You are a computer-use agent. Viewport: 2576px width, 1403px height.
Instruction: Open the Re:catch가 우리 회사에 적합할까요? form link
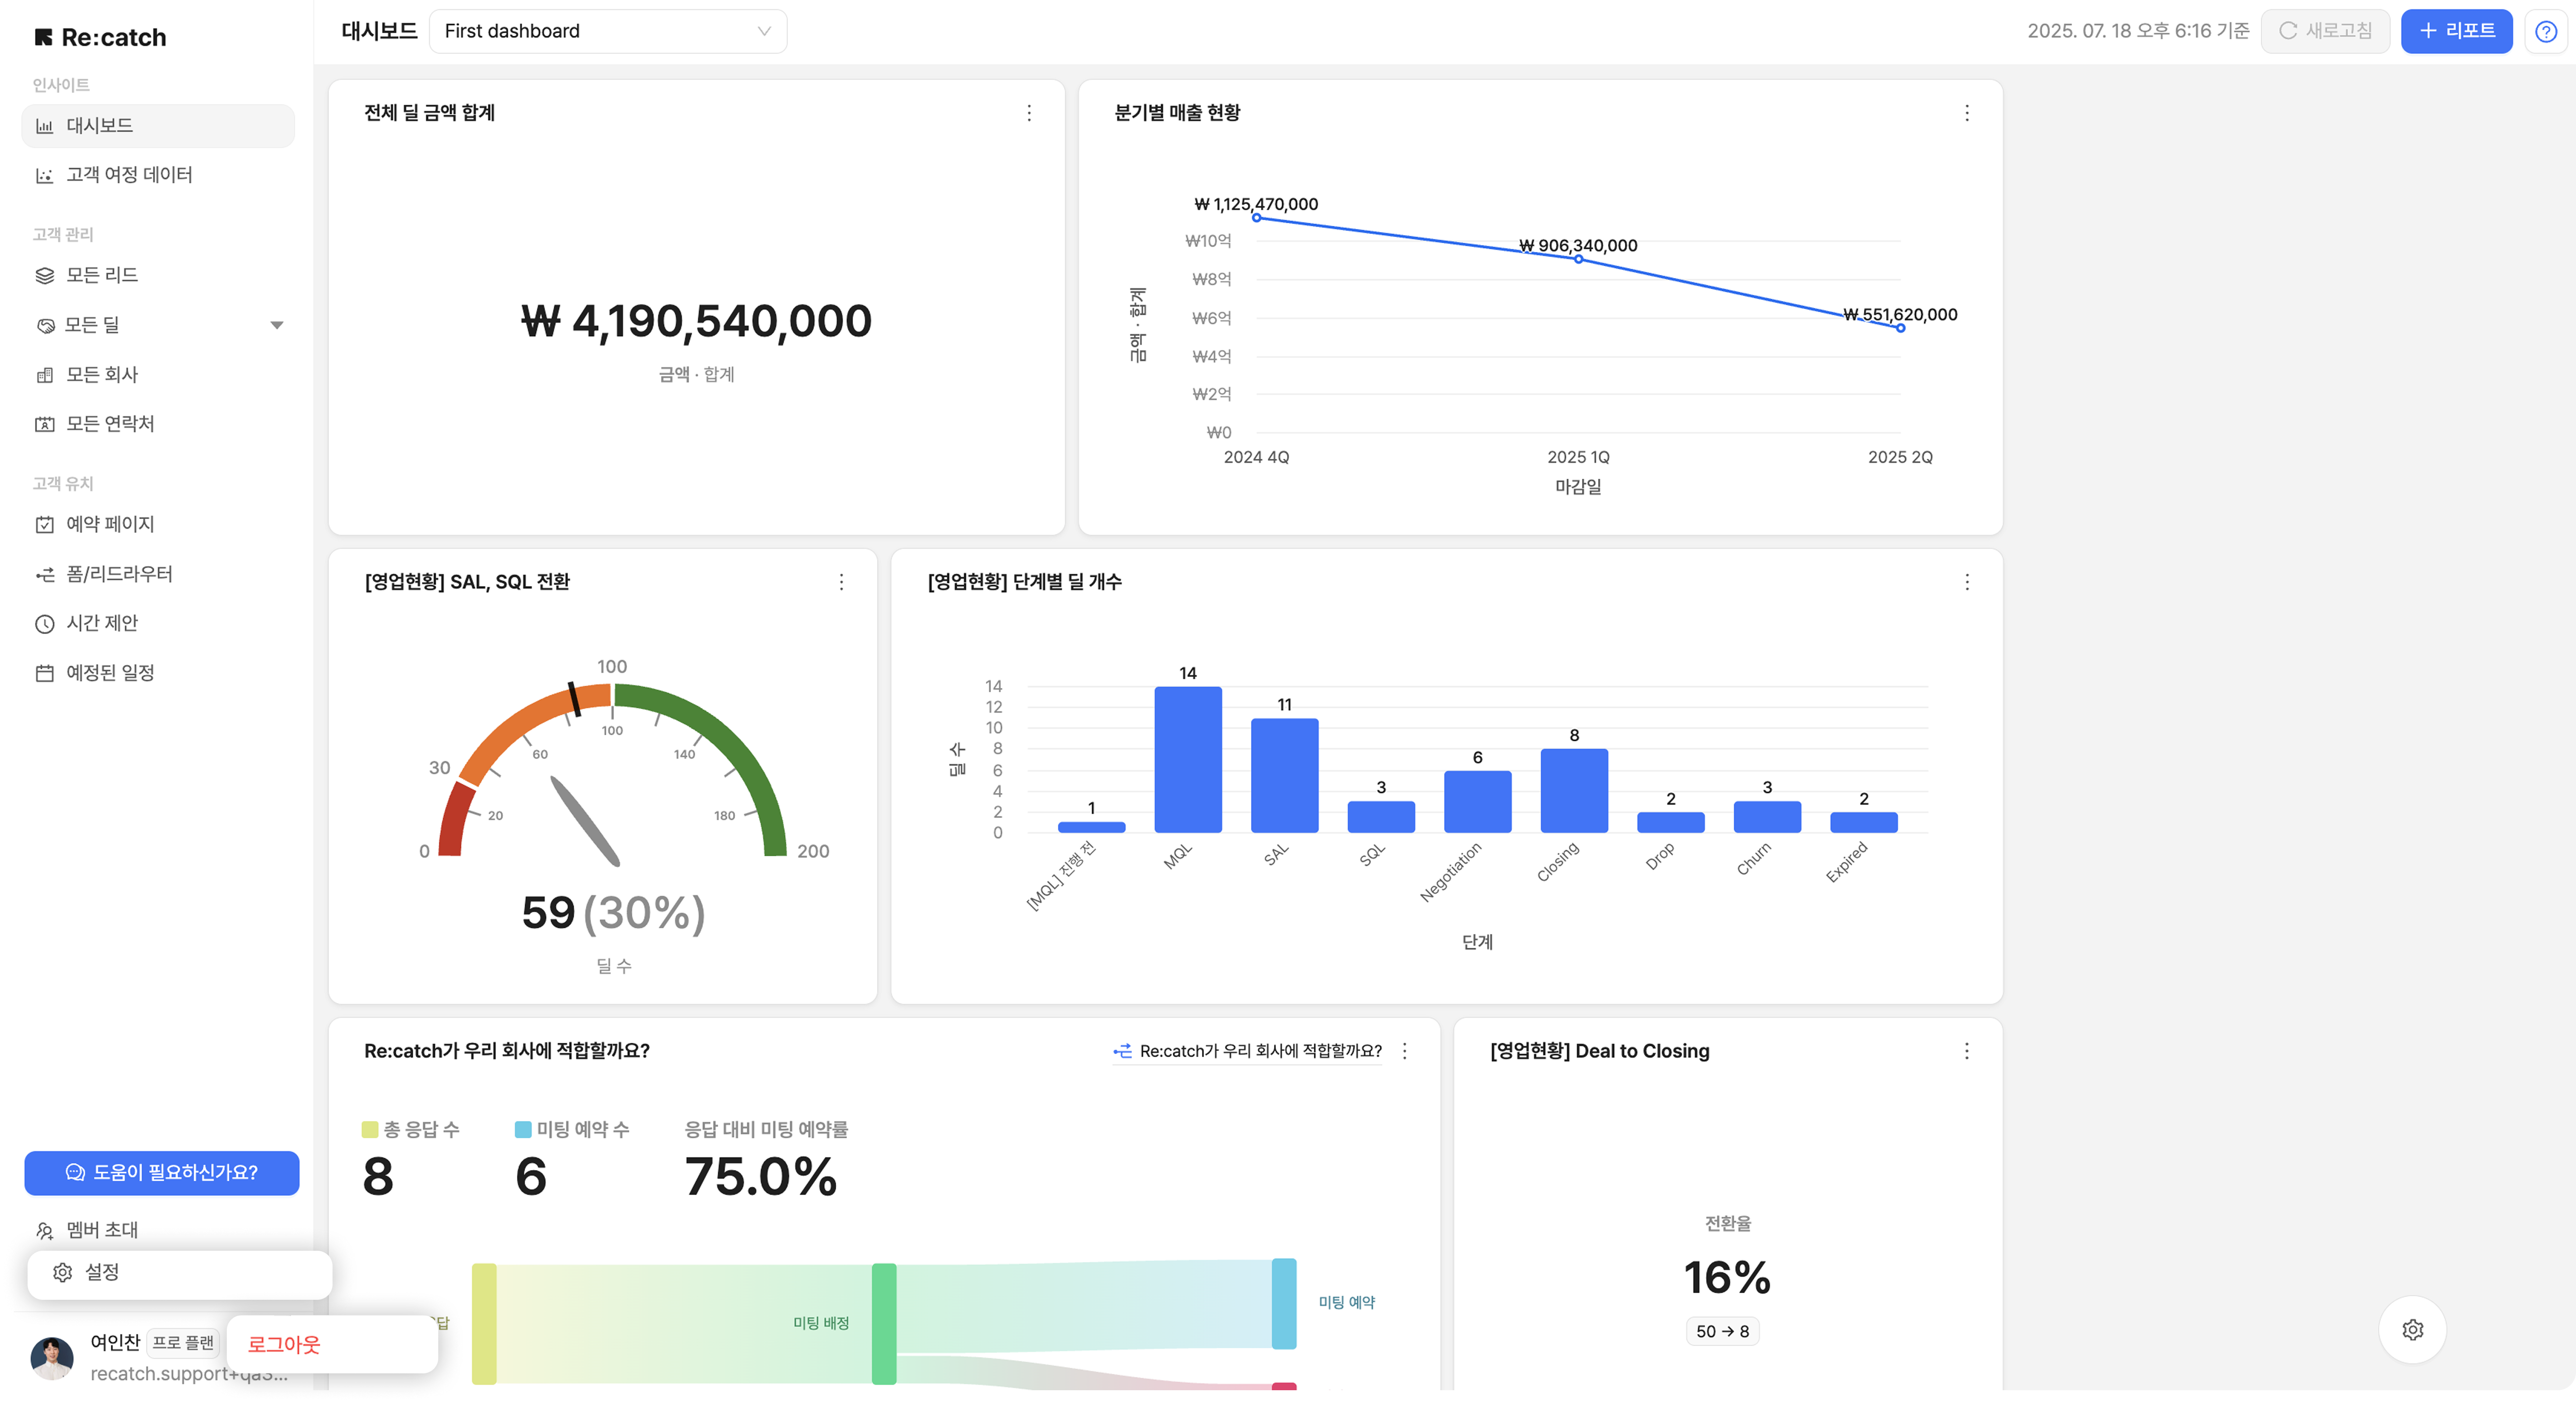pyautogui.click(x=1248, y=1051)
